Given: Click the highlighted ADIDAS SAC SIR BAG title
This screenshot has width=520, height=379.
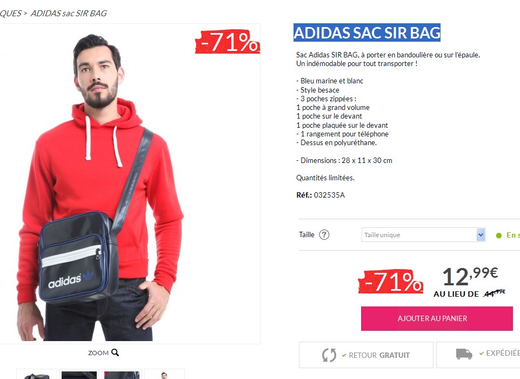Looking at the screenshot, I should (367, 32).
